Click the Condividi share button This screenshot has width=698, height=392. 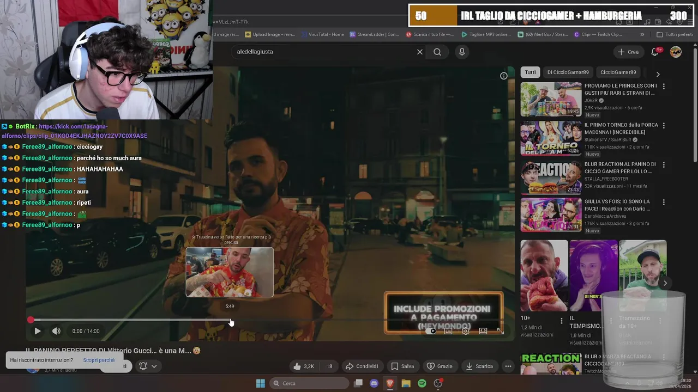pyautogui.click(x=362, y=366)
